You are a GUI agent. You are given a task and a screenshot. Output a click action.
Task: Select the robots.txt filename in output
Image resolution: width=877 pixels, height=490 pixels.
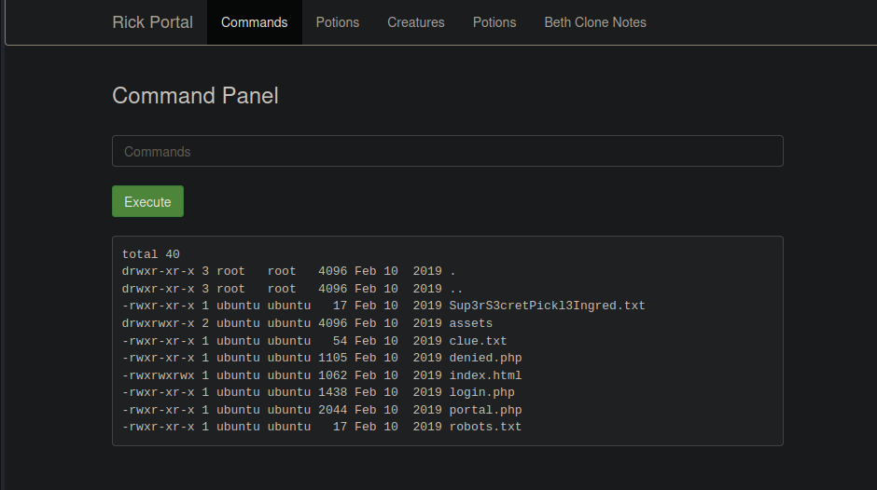coord(485,427)
